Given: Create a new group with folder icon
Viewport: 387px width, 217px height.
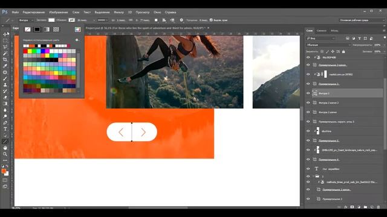Looking at the screenshot, I should point(365,207).
